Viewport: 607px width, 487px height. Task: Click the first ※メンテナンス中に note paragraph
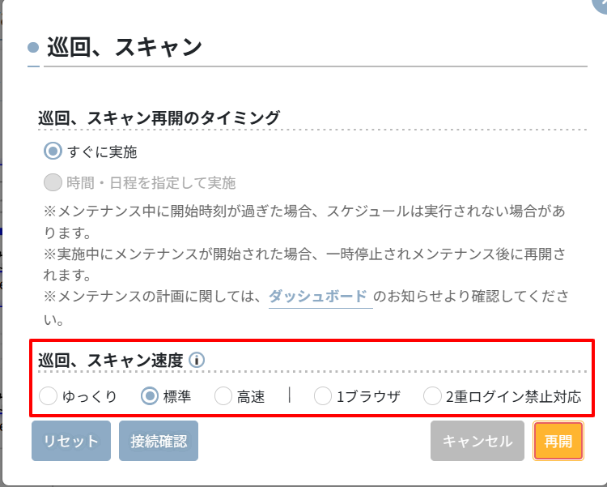(x=304, y=222)
